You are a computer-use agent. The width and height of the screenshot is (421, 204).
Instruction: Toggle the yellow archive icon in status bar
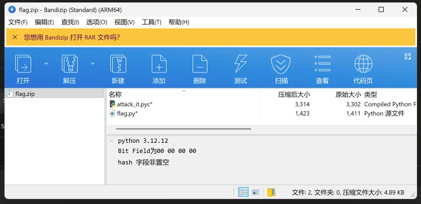point(271,192)
